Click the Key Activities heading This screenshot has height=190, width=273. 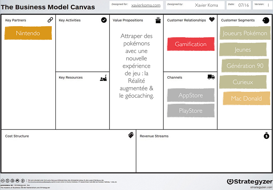(70, 20)
